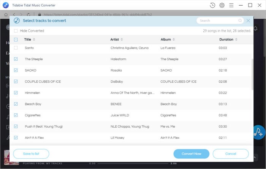
Task: Seek on the playback progress bar
Action: [x=133, y=164]
